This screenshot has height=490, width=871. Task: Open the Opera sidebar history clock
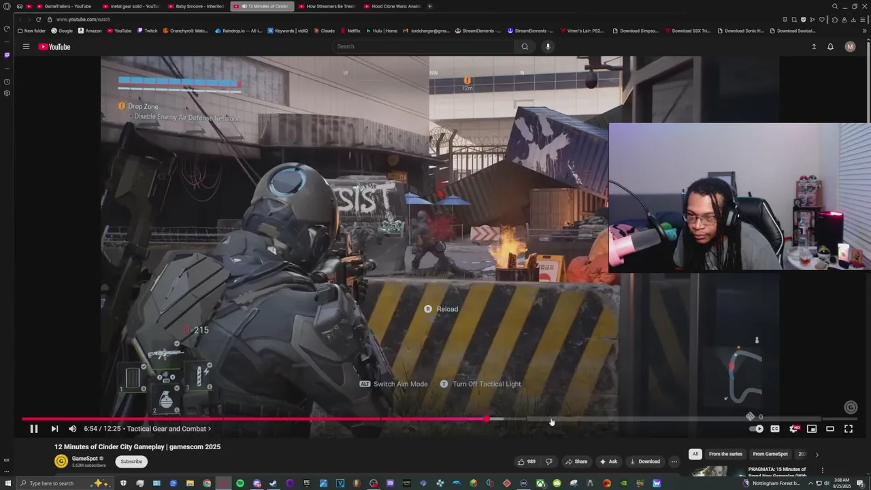7,82
